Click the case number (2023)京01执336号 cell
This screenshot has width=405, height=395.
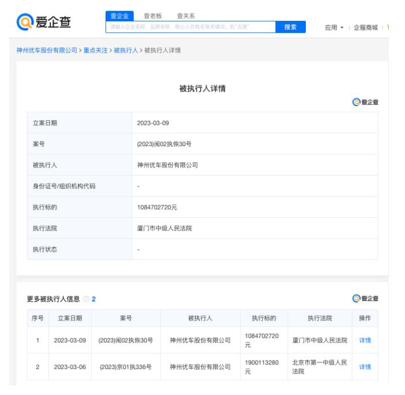126,367
